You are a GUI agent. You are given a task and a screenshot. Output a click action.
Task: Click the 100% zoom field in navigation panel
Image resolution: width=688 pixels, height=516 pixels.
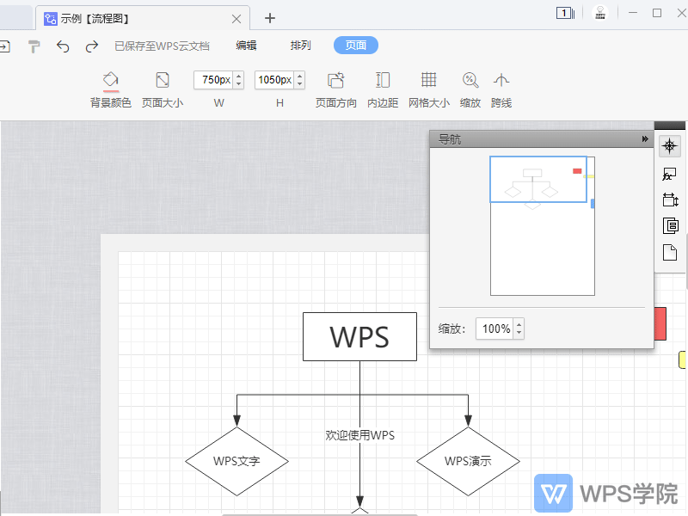tap(495, 329)
